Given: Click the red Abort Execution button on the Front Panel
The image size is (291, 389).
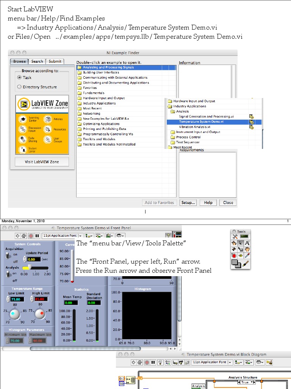Looking at the screenshot, I should pyautogui.click(x=31, y=236).
